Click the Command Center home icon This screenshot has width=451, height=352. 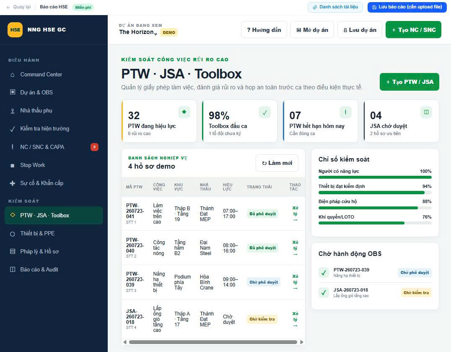13,75
